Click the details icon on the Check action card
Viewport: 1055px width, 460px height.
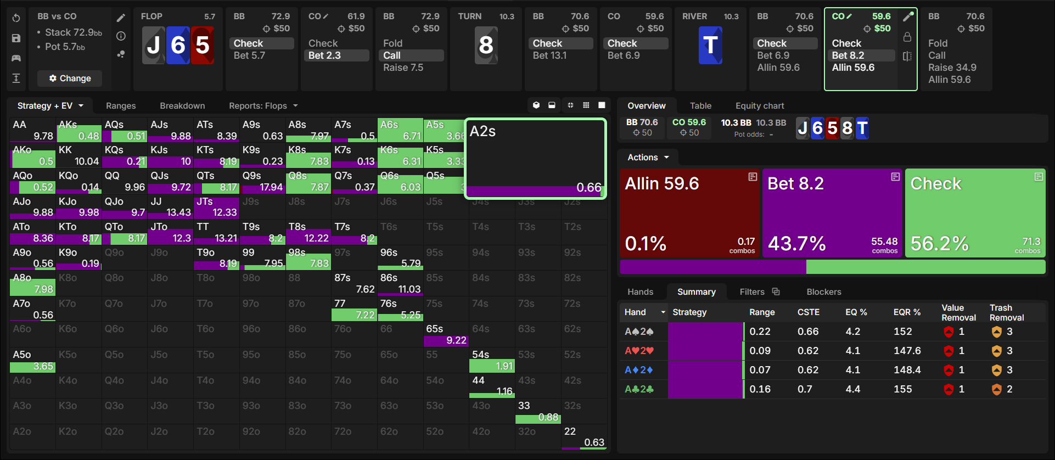click(1039, 177)
